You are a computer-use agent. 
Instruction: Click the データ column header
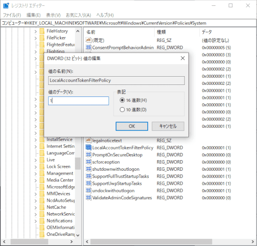pos(228,32)
